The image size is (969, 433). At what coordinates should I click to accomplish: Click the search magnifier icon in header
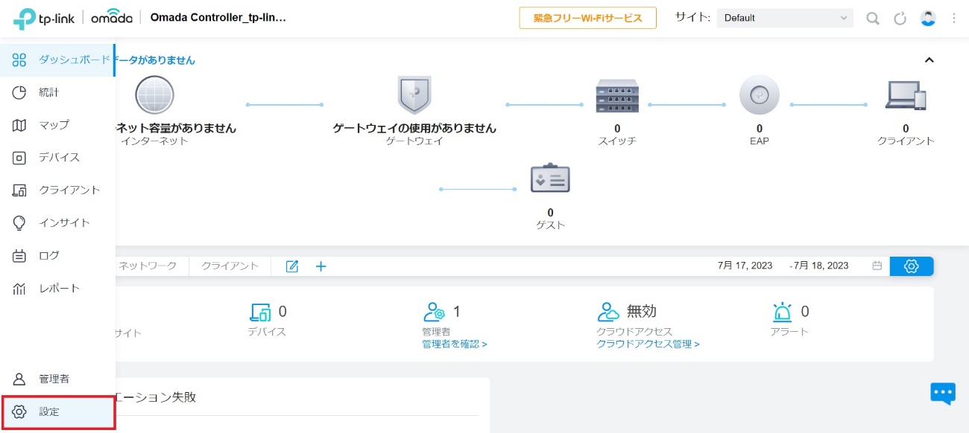(x=872, y=19)
